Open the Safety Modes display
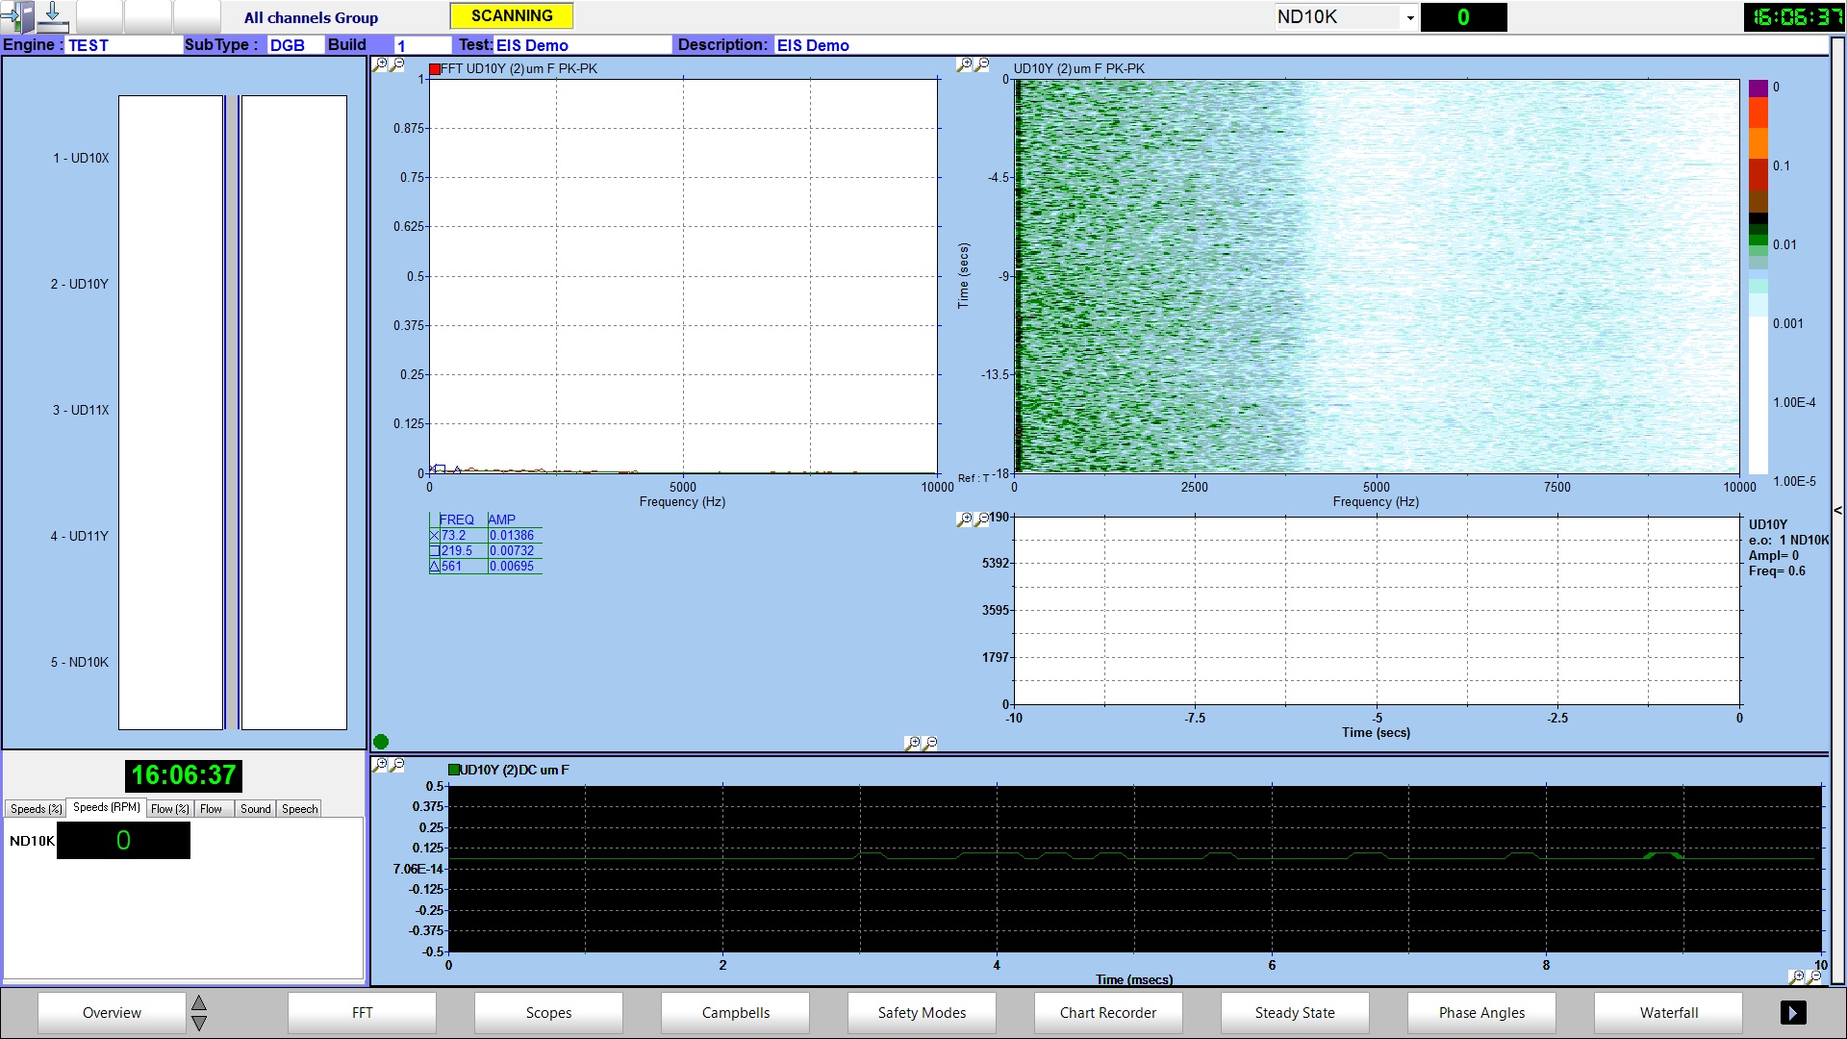Viewport: 1847px width, 1039px height. tap(922, 1012)
